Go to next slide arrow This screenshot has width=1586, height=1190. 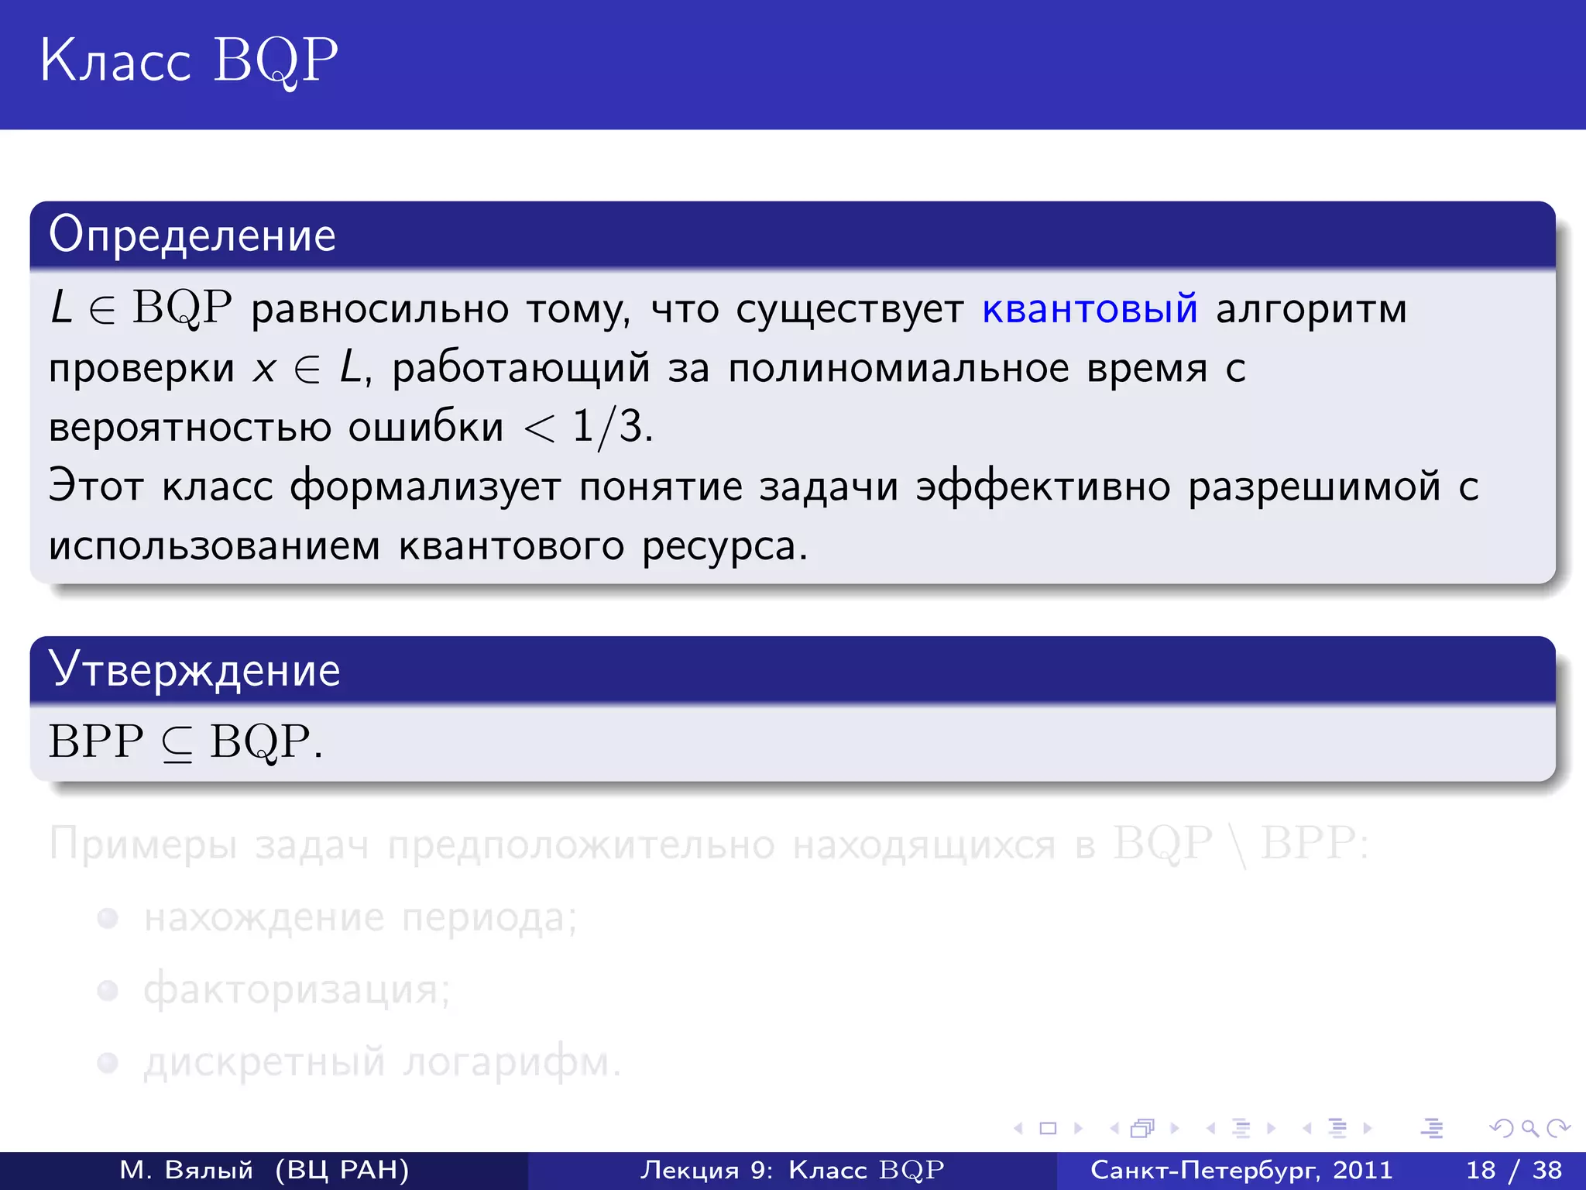point(1078,1129)
